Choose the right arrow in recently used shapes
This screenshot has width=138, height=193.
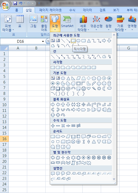point(104,41)
